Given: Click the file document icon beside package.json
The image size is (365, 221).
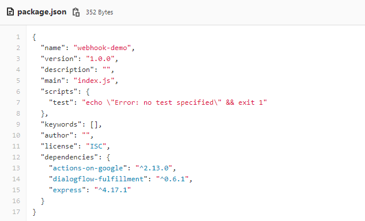Looking at the screenshot, I should click(10, 12).
